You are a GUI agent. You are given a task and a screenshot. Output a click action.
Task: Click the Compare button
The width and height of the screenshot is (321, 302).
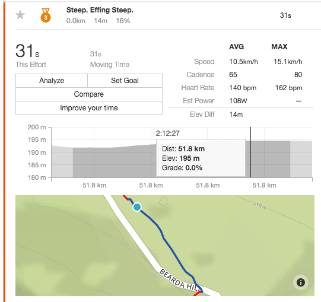pyautogui.click(x=89, y=94)
